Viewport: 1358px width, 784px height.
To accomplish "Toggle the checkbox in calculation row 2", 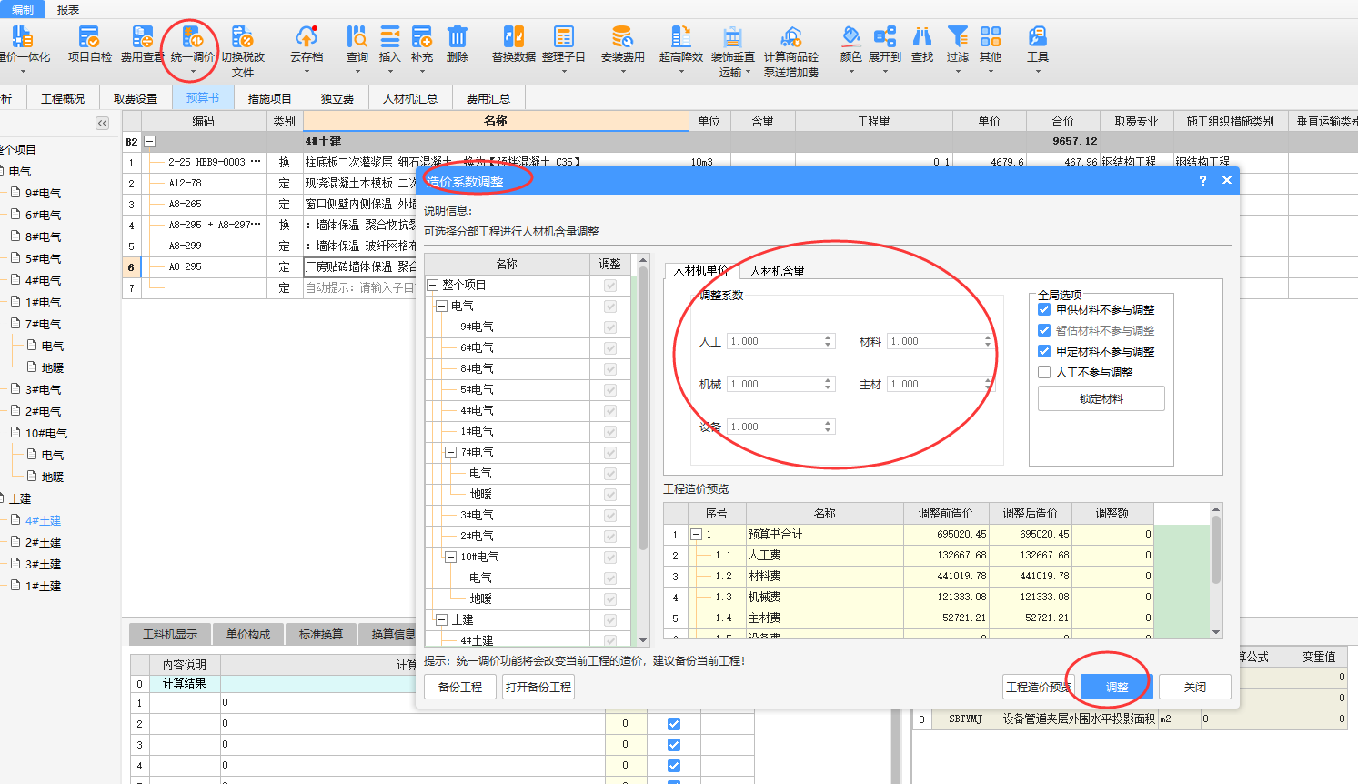I will (x=674, y=724).
